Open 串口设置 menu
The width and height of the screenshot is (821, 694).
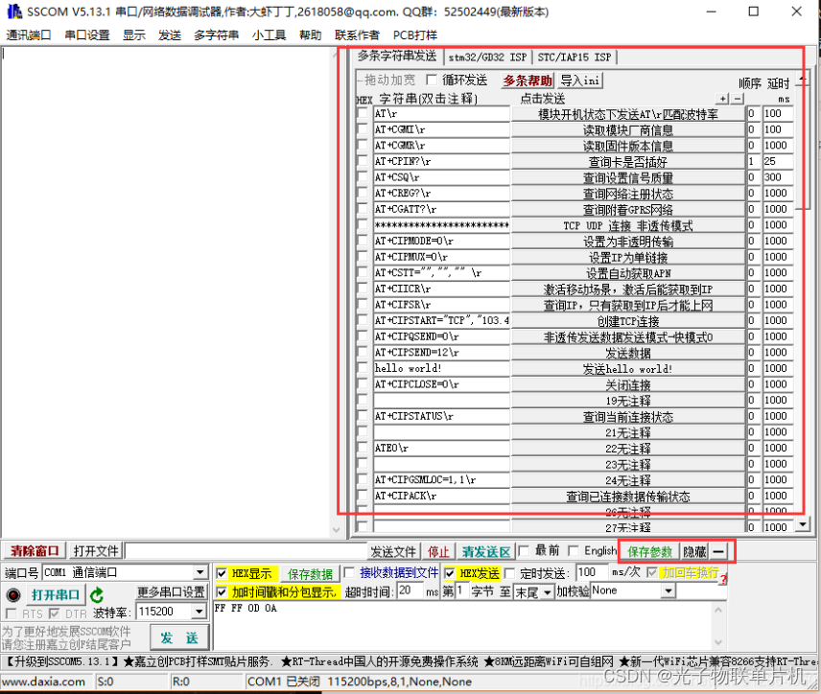click(x=87, y=35)
